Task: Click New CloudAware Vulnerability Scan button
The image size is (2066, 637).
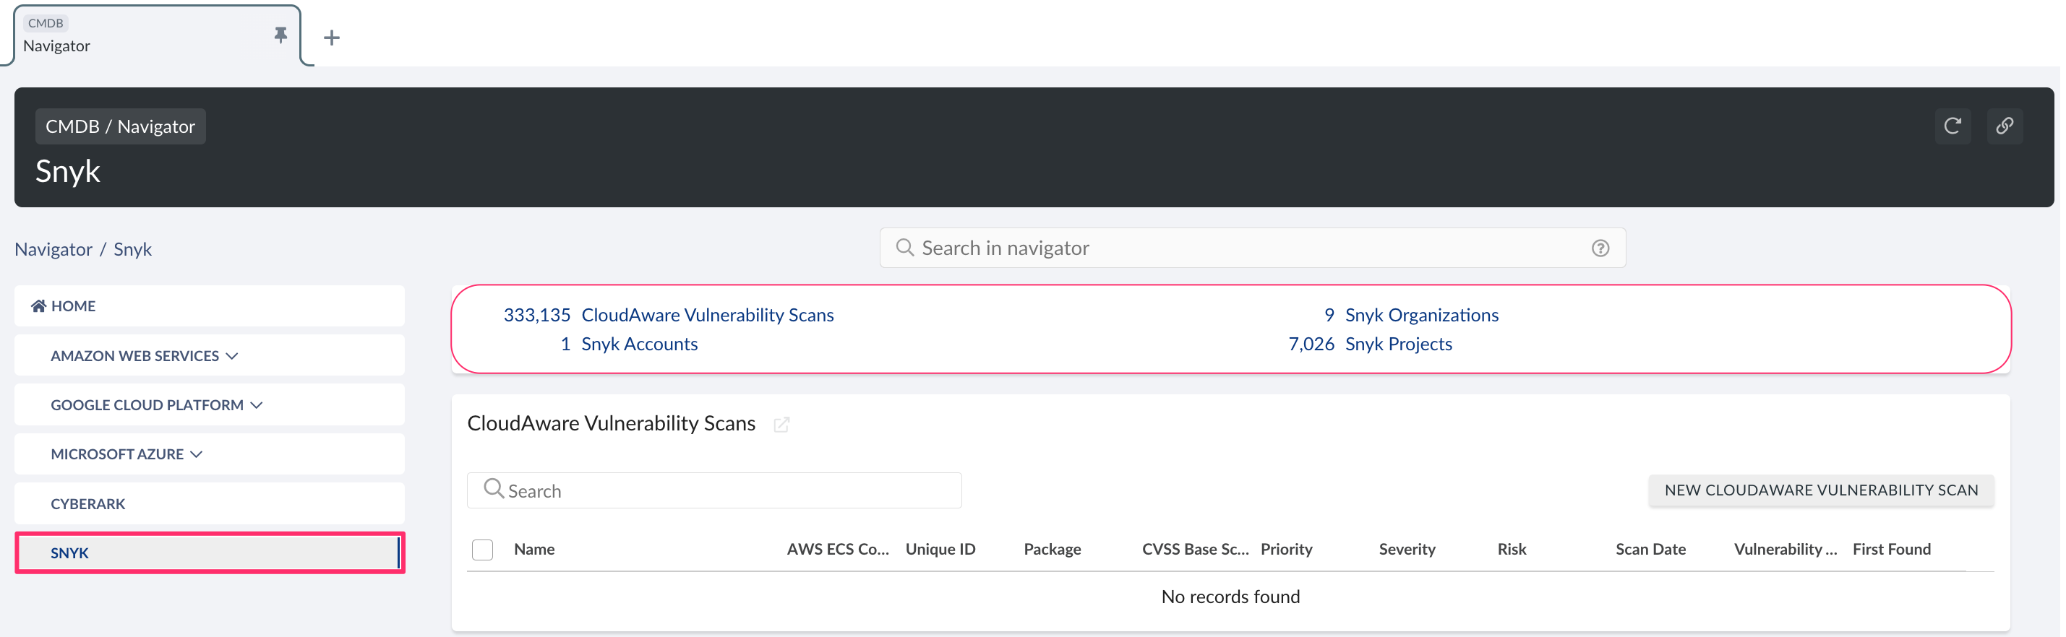Action: coord(1821,490)
